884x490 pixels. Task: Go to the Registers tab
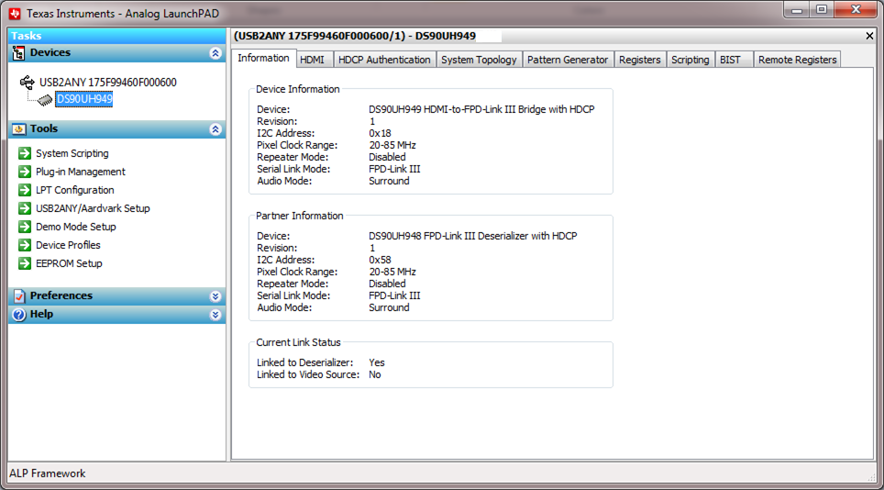(639, 60)
